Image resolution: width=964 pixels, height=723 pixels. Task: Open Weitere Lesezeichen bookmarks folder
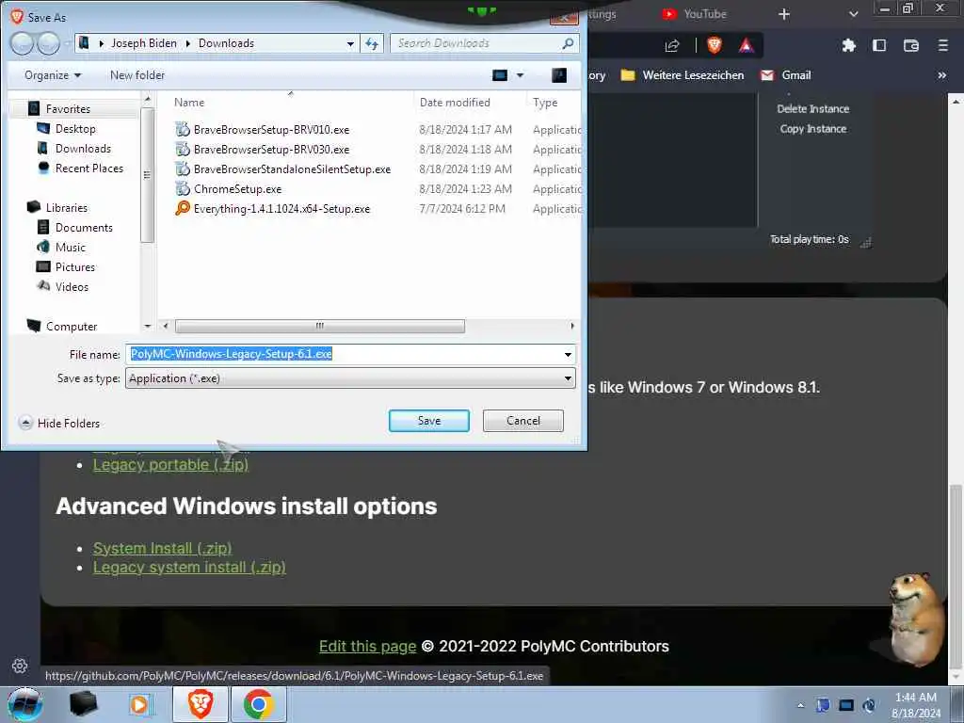(x=682, y=75)
